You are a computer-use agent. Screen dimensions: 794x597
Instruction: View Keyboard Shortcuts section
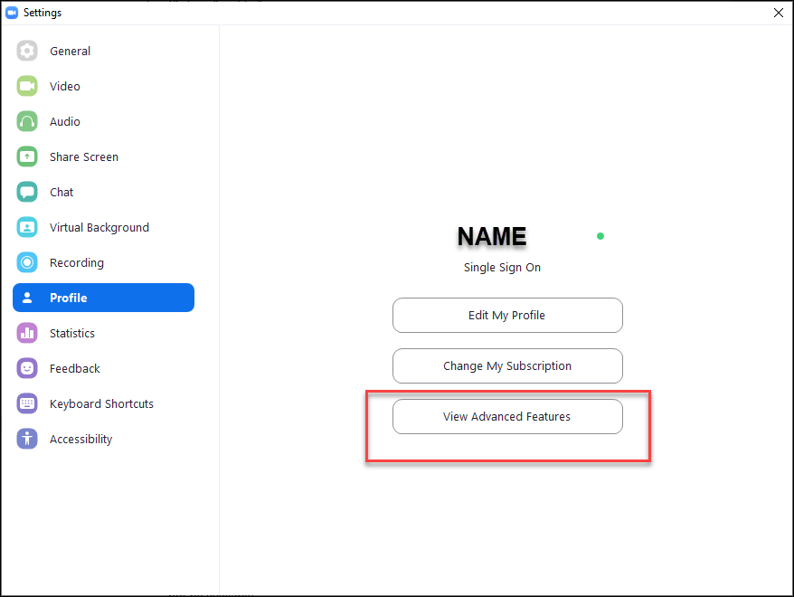(x=103, y=403)
